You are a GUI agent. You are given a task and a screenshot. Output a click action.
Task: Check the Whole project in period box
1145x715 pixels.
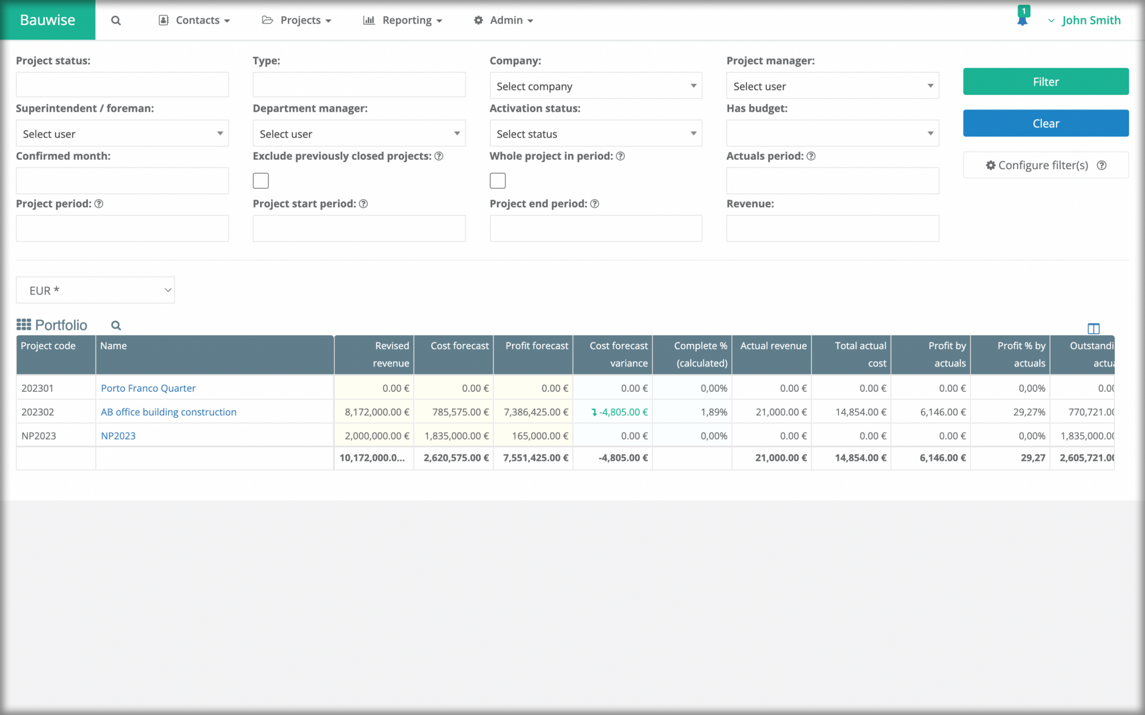pos(497,180)
